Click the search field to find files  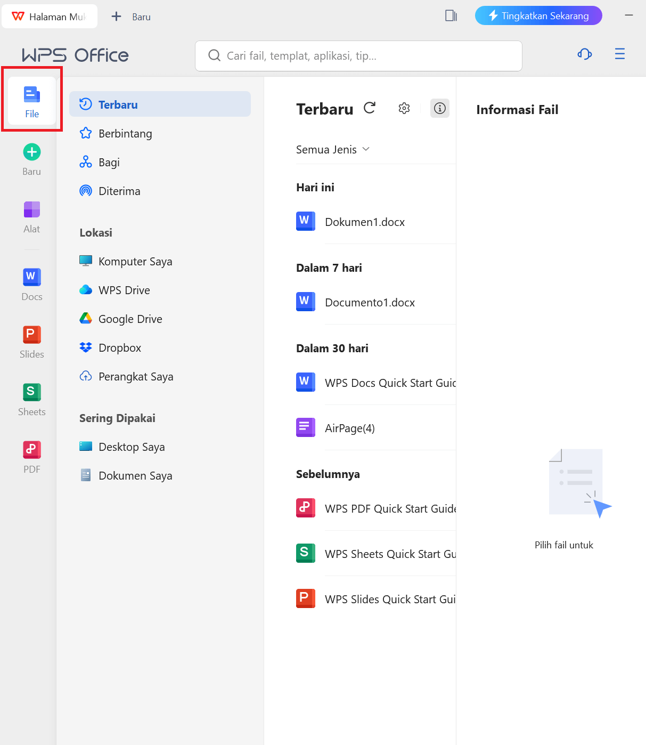click(x=358, y=55)
